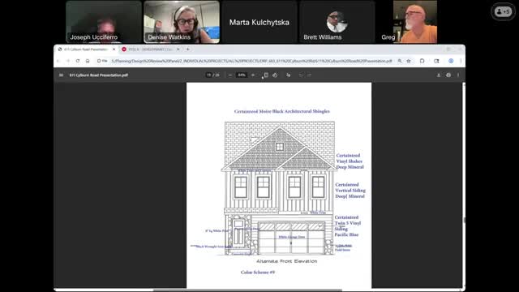This screenshot has height=292, width=519.
Task: Click the fit to page icon
Action: coord(266,75)
